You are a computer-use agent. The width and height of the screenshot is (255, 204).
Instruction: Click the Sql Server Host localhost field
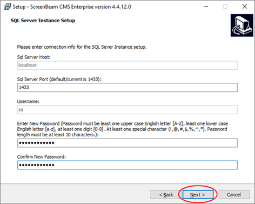click(127, 65)
